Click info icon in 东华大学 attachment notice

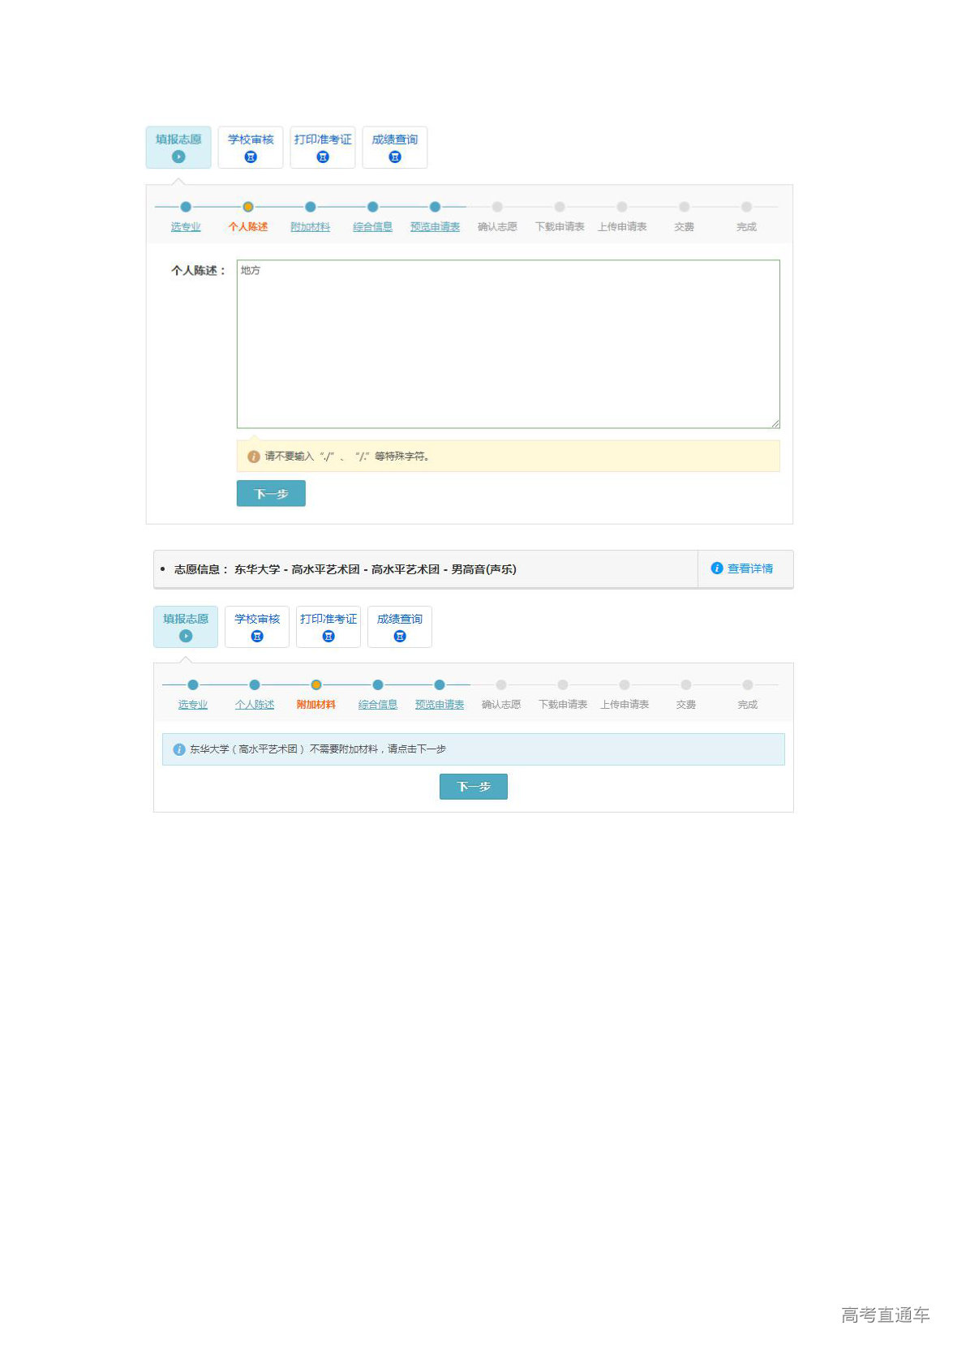pos(179,749)
